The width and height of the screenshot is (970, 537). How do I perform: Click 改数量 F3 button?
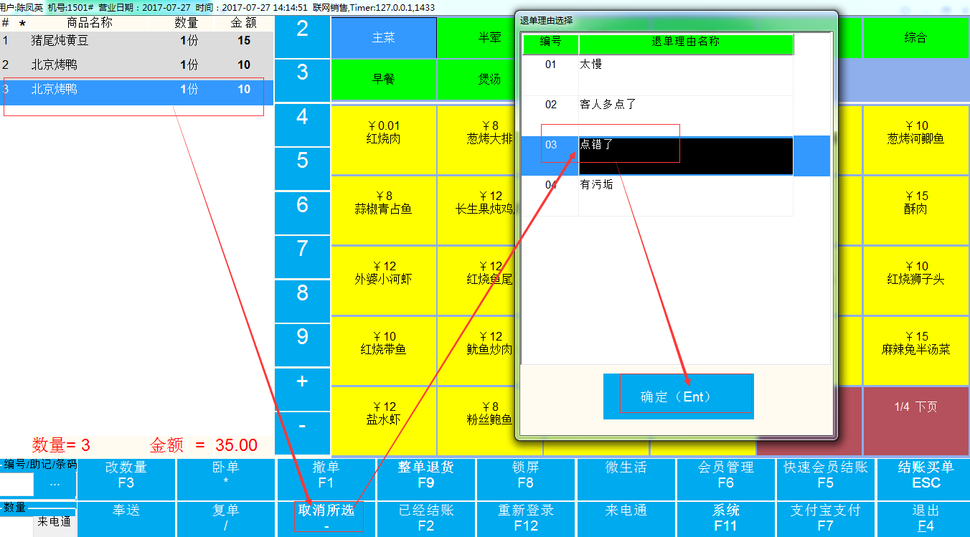126,480
